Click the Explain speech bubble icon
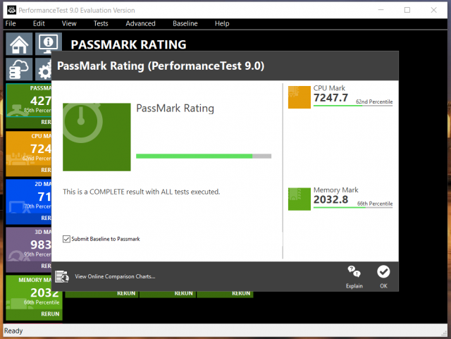 (354, 272)
